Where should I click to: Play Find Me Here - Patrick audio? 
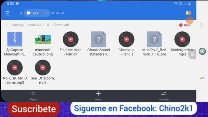[x=71, y=39]
